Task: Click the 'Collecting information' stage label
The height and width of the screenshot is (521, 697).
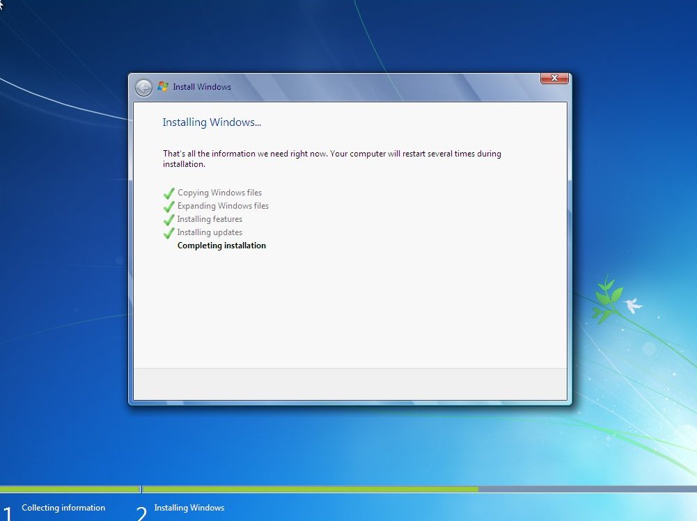Action: coord(63,508)
